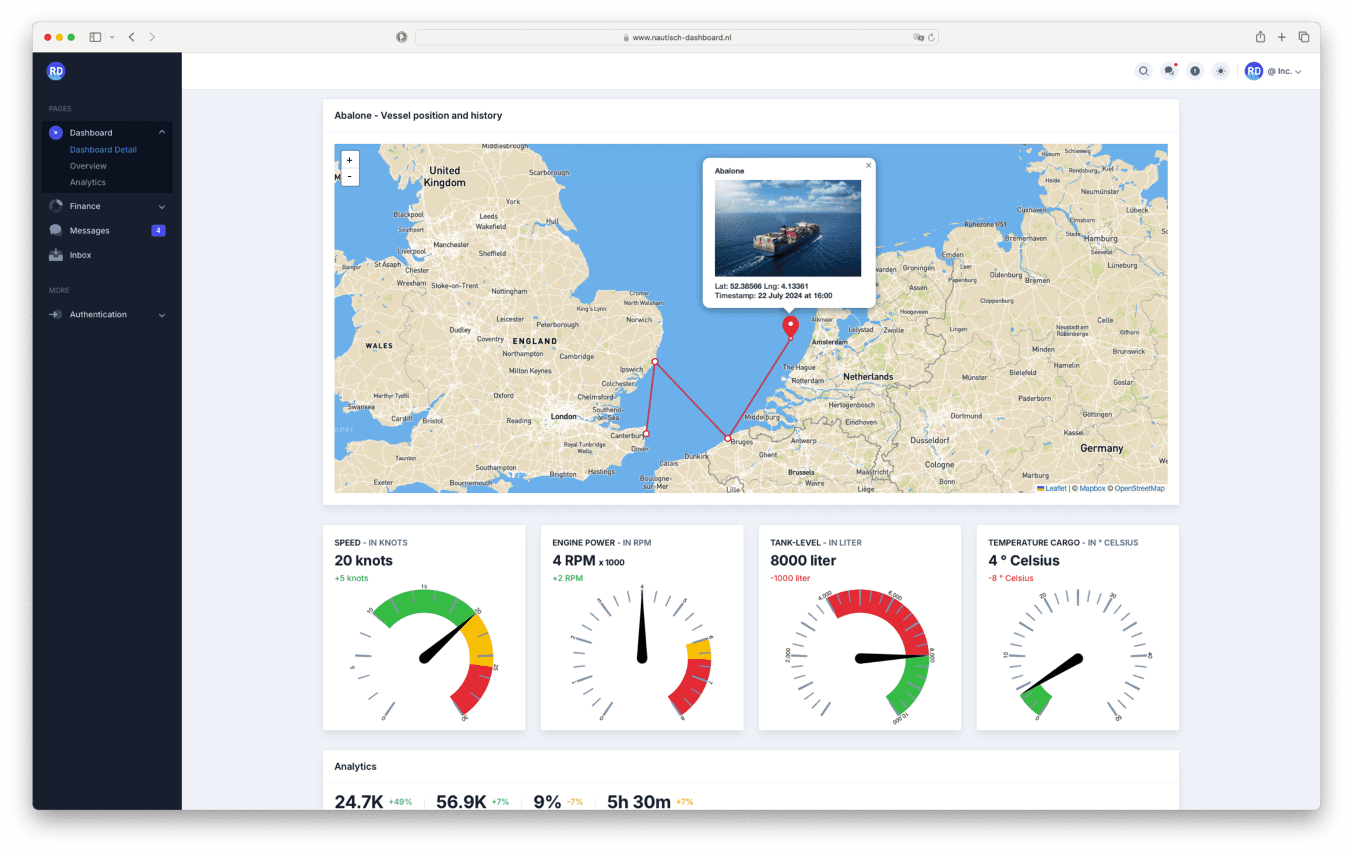Screen dimensions: 1353x853
Task: Toggle the light/dark theme sun icon
Action: [x=1221, y=71]
